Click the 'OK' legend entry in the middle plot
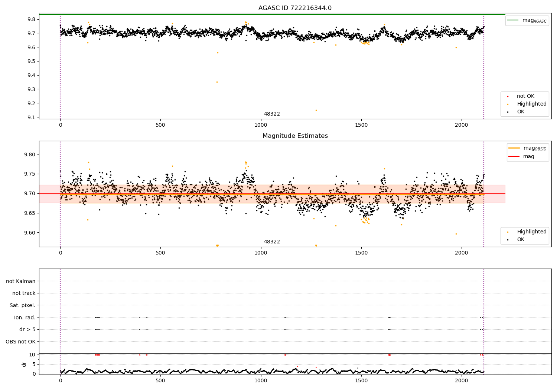Image resolution: width=557 pixels, height=389 pixels. 517,240
